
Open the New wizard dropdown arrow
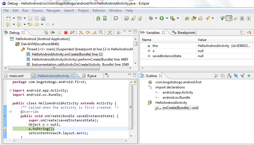coord(14,18)
